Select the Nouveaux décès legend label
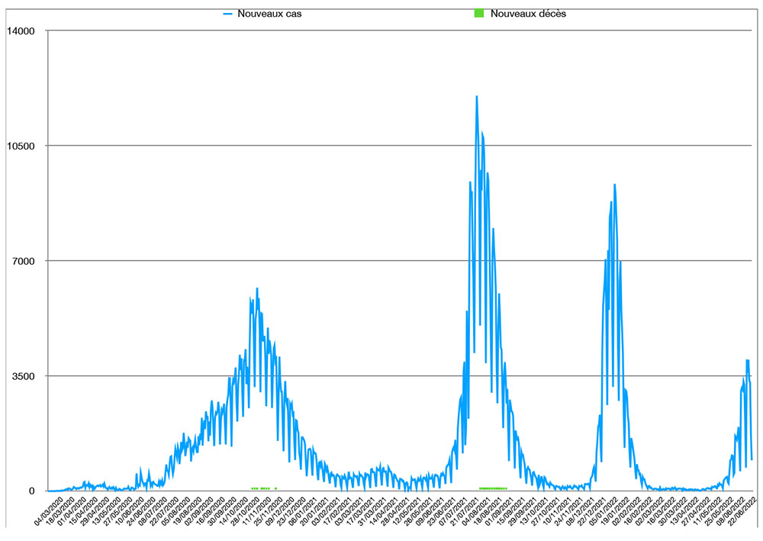The height and width of the screenshot is (541, 763). (x=528, y=14)
